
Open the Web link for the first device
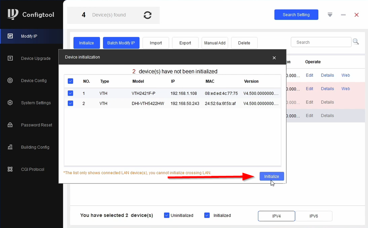345,75
